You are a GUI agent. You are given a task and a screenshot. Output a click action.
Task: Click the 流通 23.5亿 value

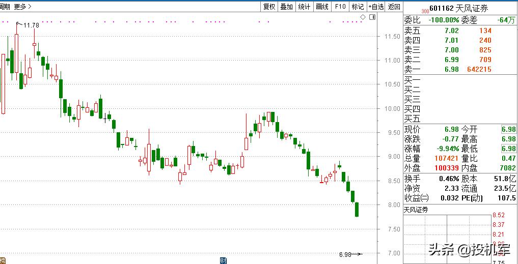506,188
